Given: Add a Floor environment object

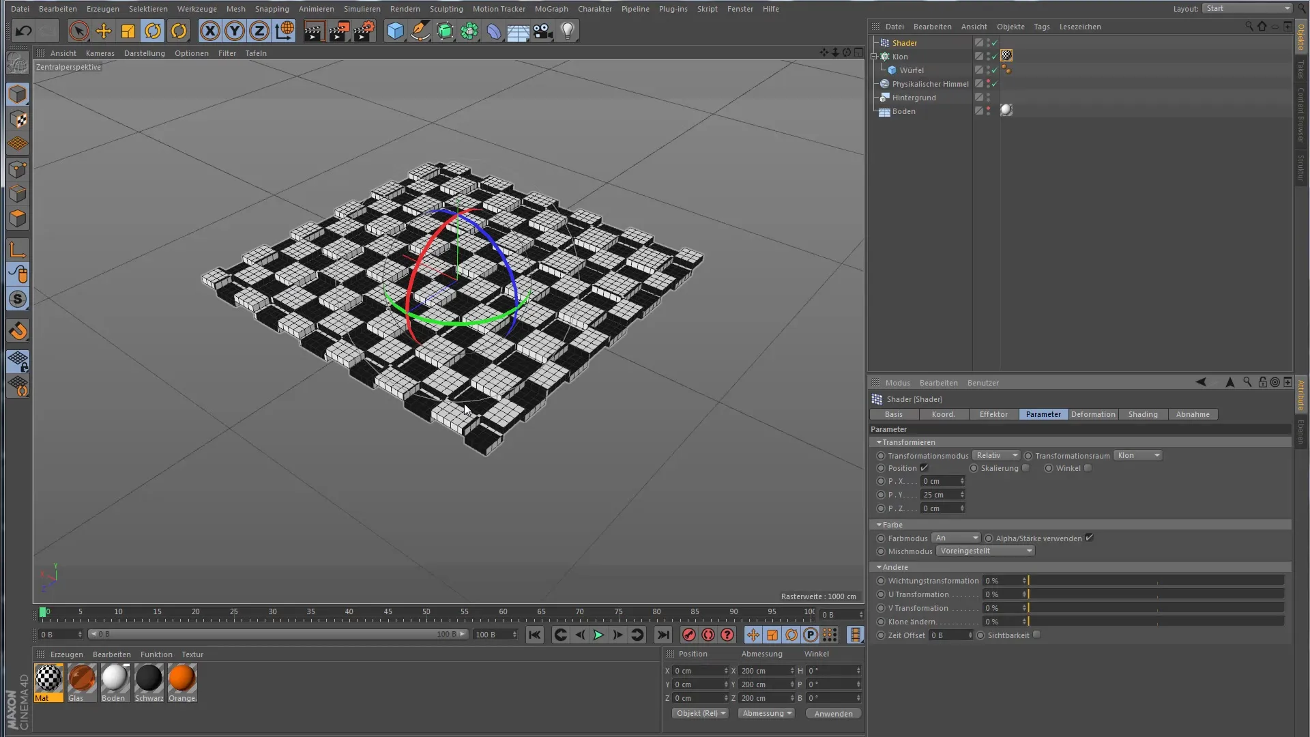Looking at the screenshot, I should click(x=519, y=31).
